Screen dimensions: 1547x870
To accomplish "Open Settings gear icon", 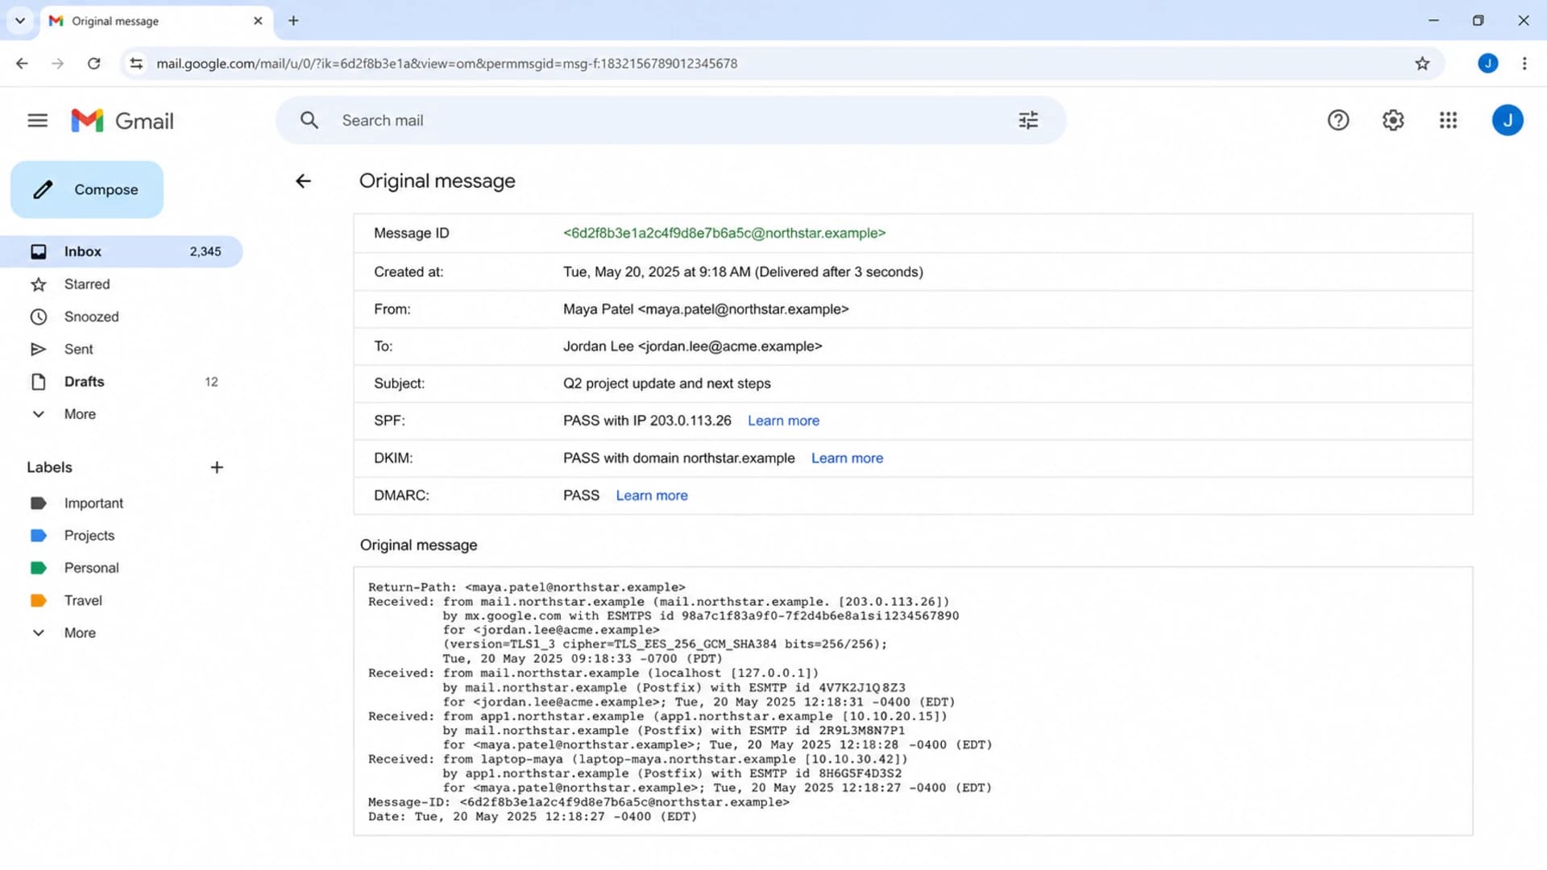I will [x=1393, y=121].
